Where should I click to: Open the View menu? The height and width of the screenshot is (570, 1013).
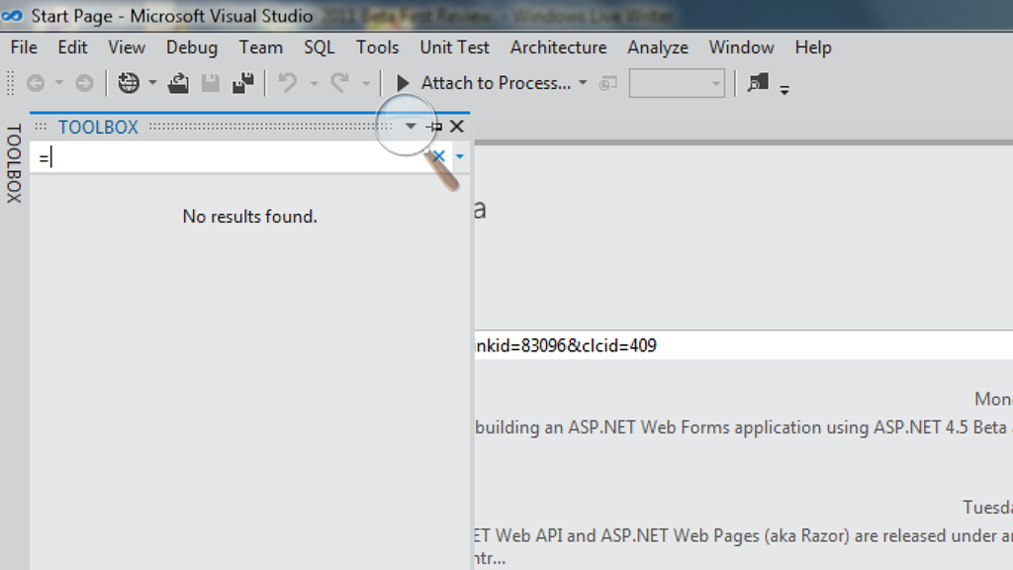click(127, 47)
